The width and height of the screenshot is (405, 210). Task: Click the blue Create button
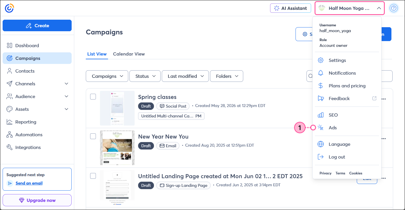click(37, 25)
